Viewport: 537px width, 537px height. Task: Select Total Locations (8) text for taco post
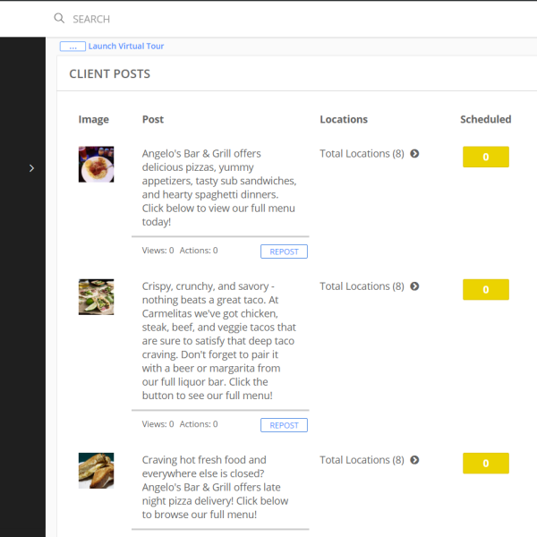tap(362, 286)
